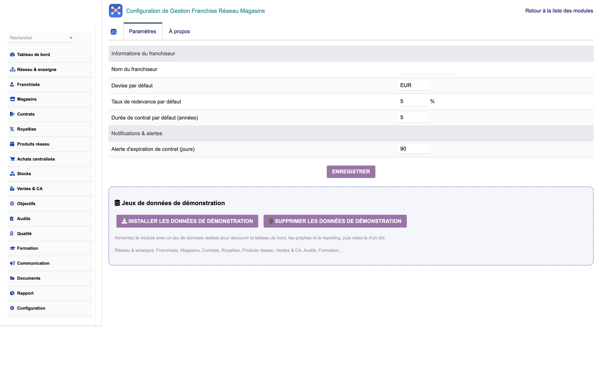
Task: Click the Contrats signature icon
Action: click(x=12, y=114)
